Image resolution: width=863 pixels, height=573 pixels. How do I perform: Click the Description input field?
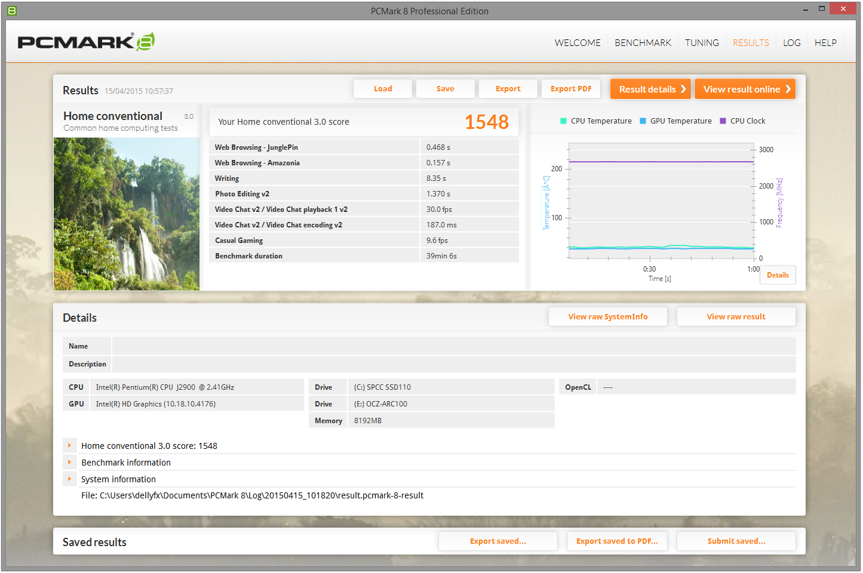click(x=454, y=364)
